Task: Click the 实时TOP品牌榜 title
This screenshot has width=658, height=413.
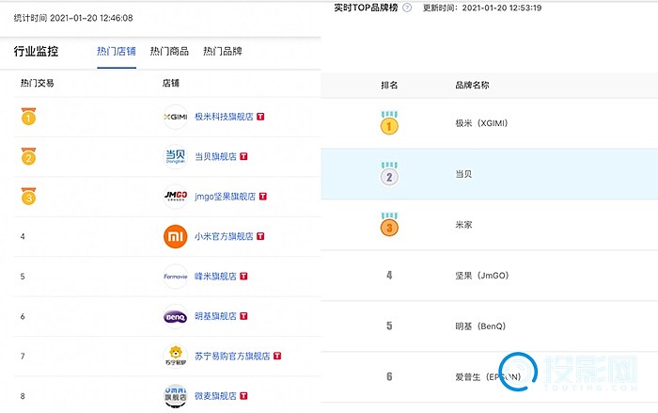Action: coord(366,8)
